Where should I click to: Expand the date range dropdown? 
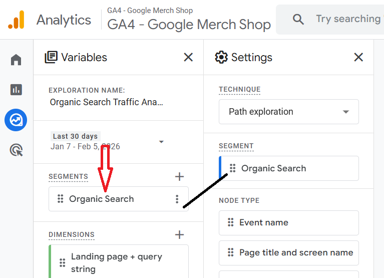[x=161, y=142]
